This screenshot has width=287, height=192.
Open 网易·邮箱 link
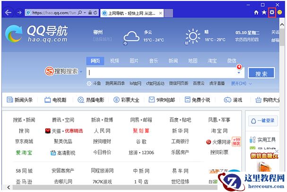tap(141, 120)
